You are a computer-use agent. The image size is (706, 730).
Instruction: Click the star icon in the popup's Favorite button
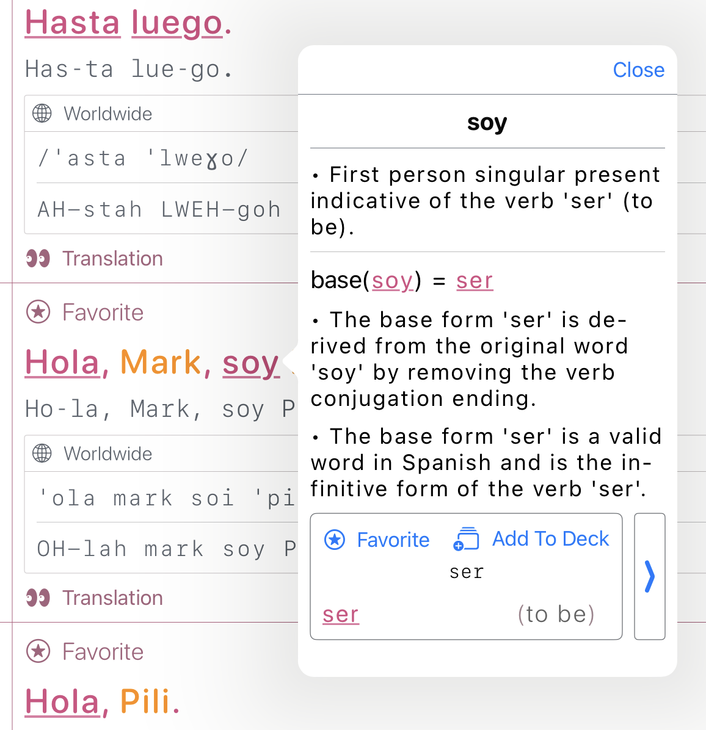[x=335, y=540]
